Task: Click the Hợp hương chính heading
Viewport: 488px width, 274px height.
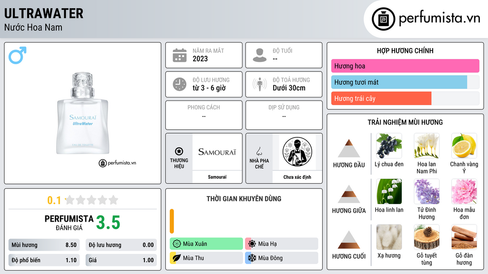Action: (x=405, y=50)
